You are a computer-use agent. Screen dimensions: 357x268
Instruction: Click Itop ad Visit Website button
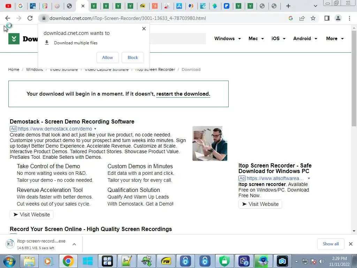[x=260, y=204]
